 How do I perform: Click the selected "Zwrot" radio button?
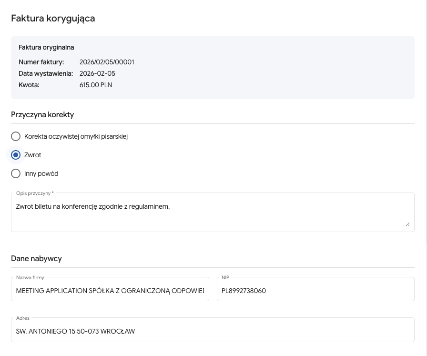16,155
